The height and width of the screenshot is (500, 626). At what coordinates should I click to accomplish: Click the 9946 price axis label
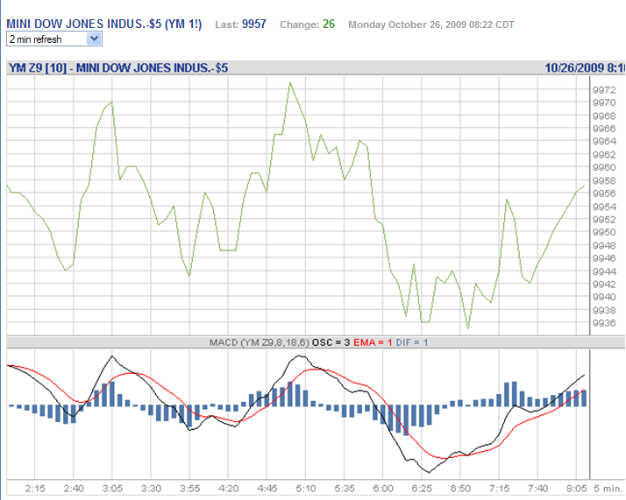point(604,258)
